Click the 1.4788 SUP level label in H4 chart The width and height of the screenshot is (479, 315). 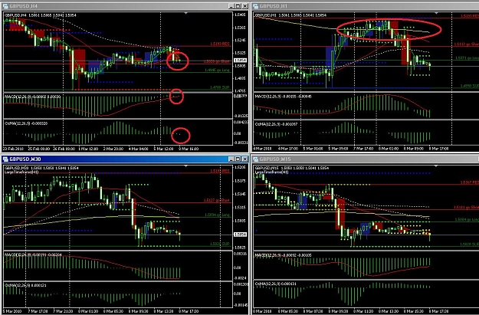[x=220, y=87]
